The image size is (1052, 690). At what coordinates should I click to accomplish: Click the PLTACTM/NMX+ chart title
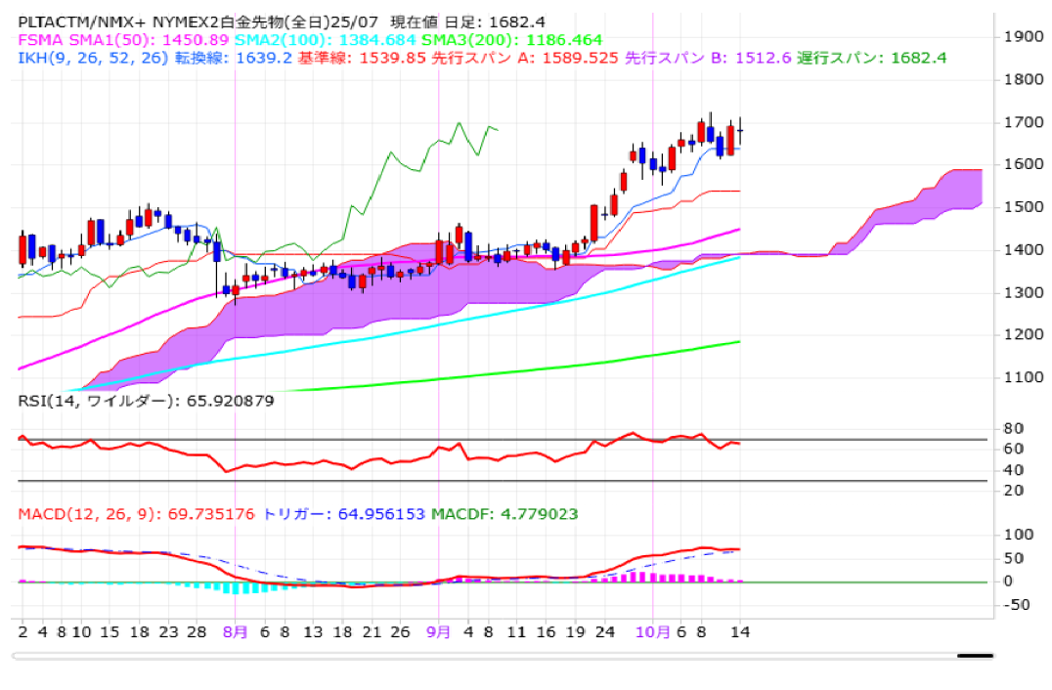click(78, 22)
